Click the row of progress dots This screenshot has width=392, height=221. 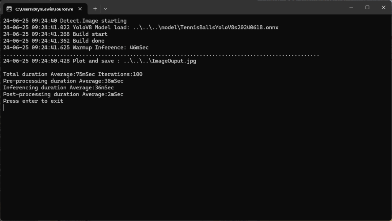pos(161,55)
